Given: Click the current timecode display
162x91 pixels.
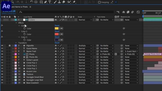Looking at the screenshot, I should 9,11.
